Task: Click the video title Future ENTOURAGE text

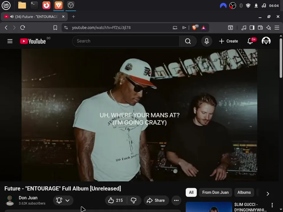Action: click(62, 188)
